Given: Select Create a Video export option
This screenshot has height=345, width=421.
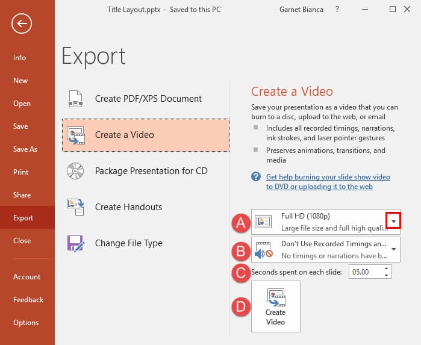Looking at the screenshot, I should point(146,135).
